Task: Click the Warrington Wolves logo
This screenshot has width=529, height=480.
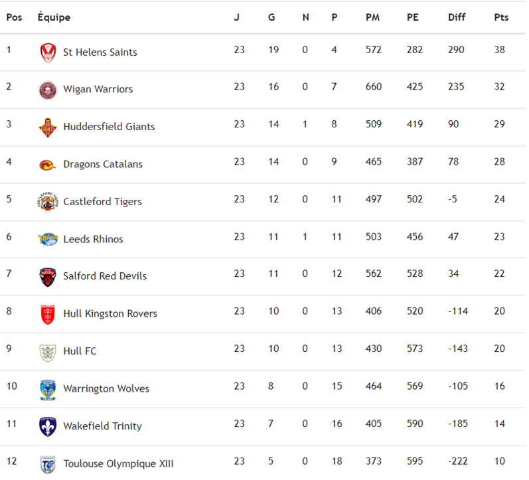Action: point(48,389)
